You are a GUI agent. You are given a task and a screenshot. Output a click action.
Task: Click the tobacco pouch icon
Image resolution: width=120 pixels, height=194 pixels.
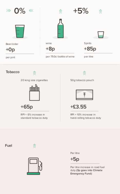tap(84, 95)
